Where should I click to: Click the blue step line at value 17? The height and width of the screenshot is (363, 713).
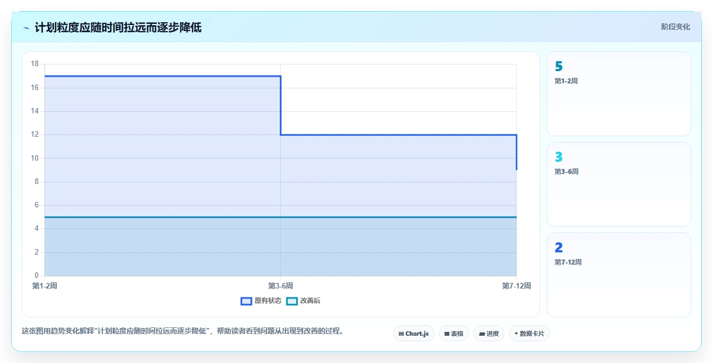162,76
